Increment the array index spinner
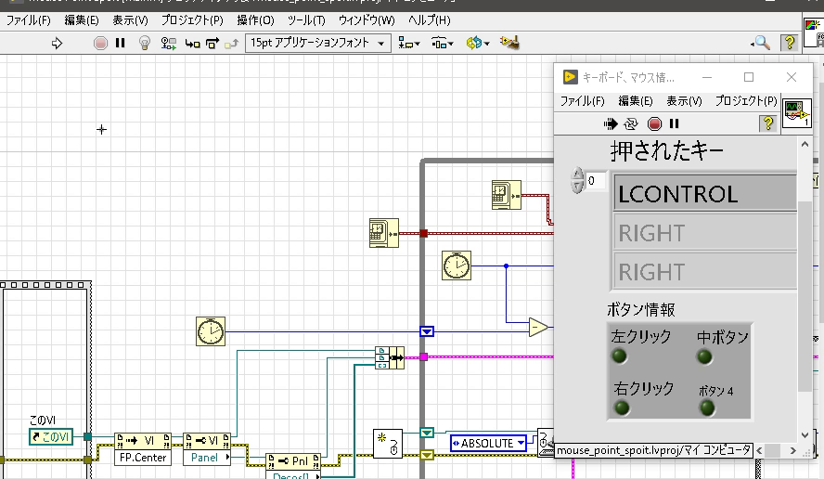The width and height of the screenshot is (824, 479). pyautogui.click(x=577, y=174)
